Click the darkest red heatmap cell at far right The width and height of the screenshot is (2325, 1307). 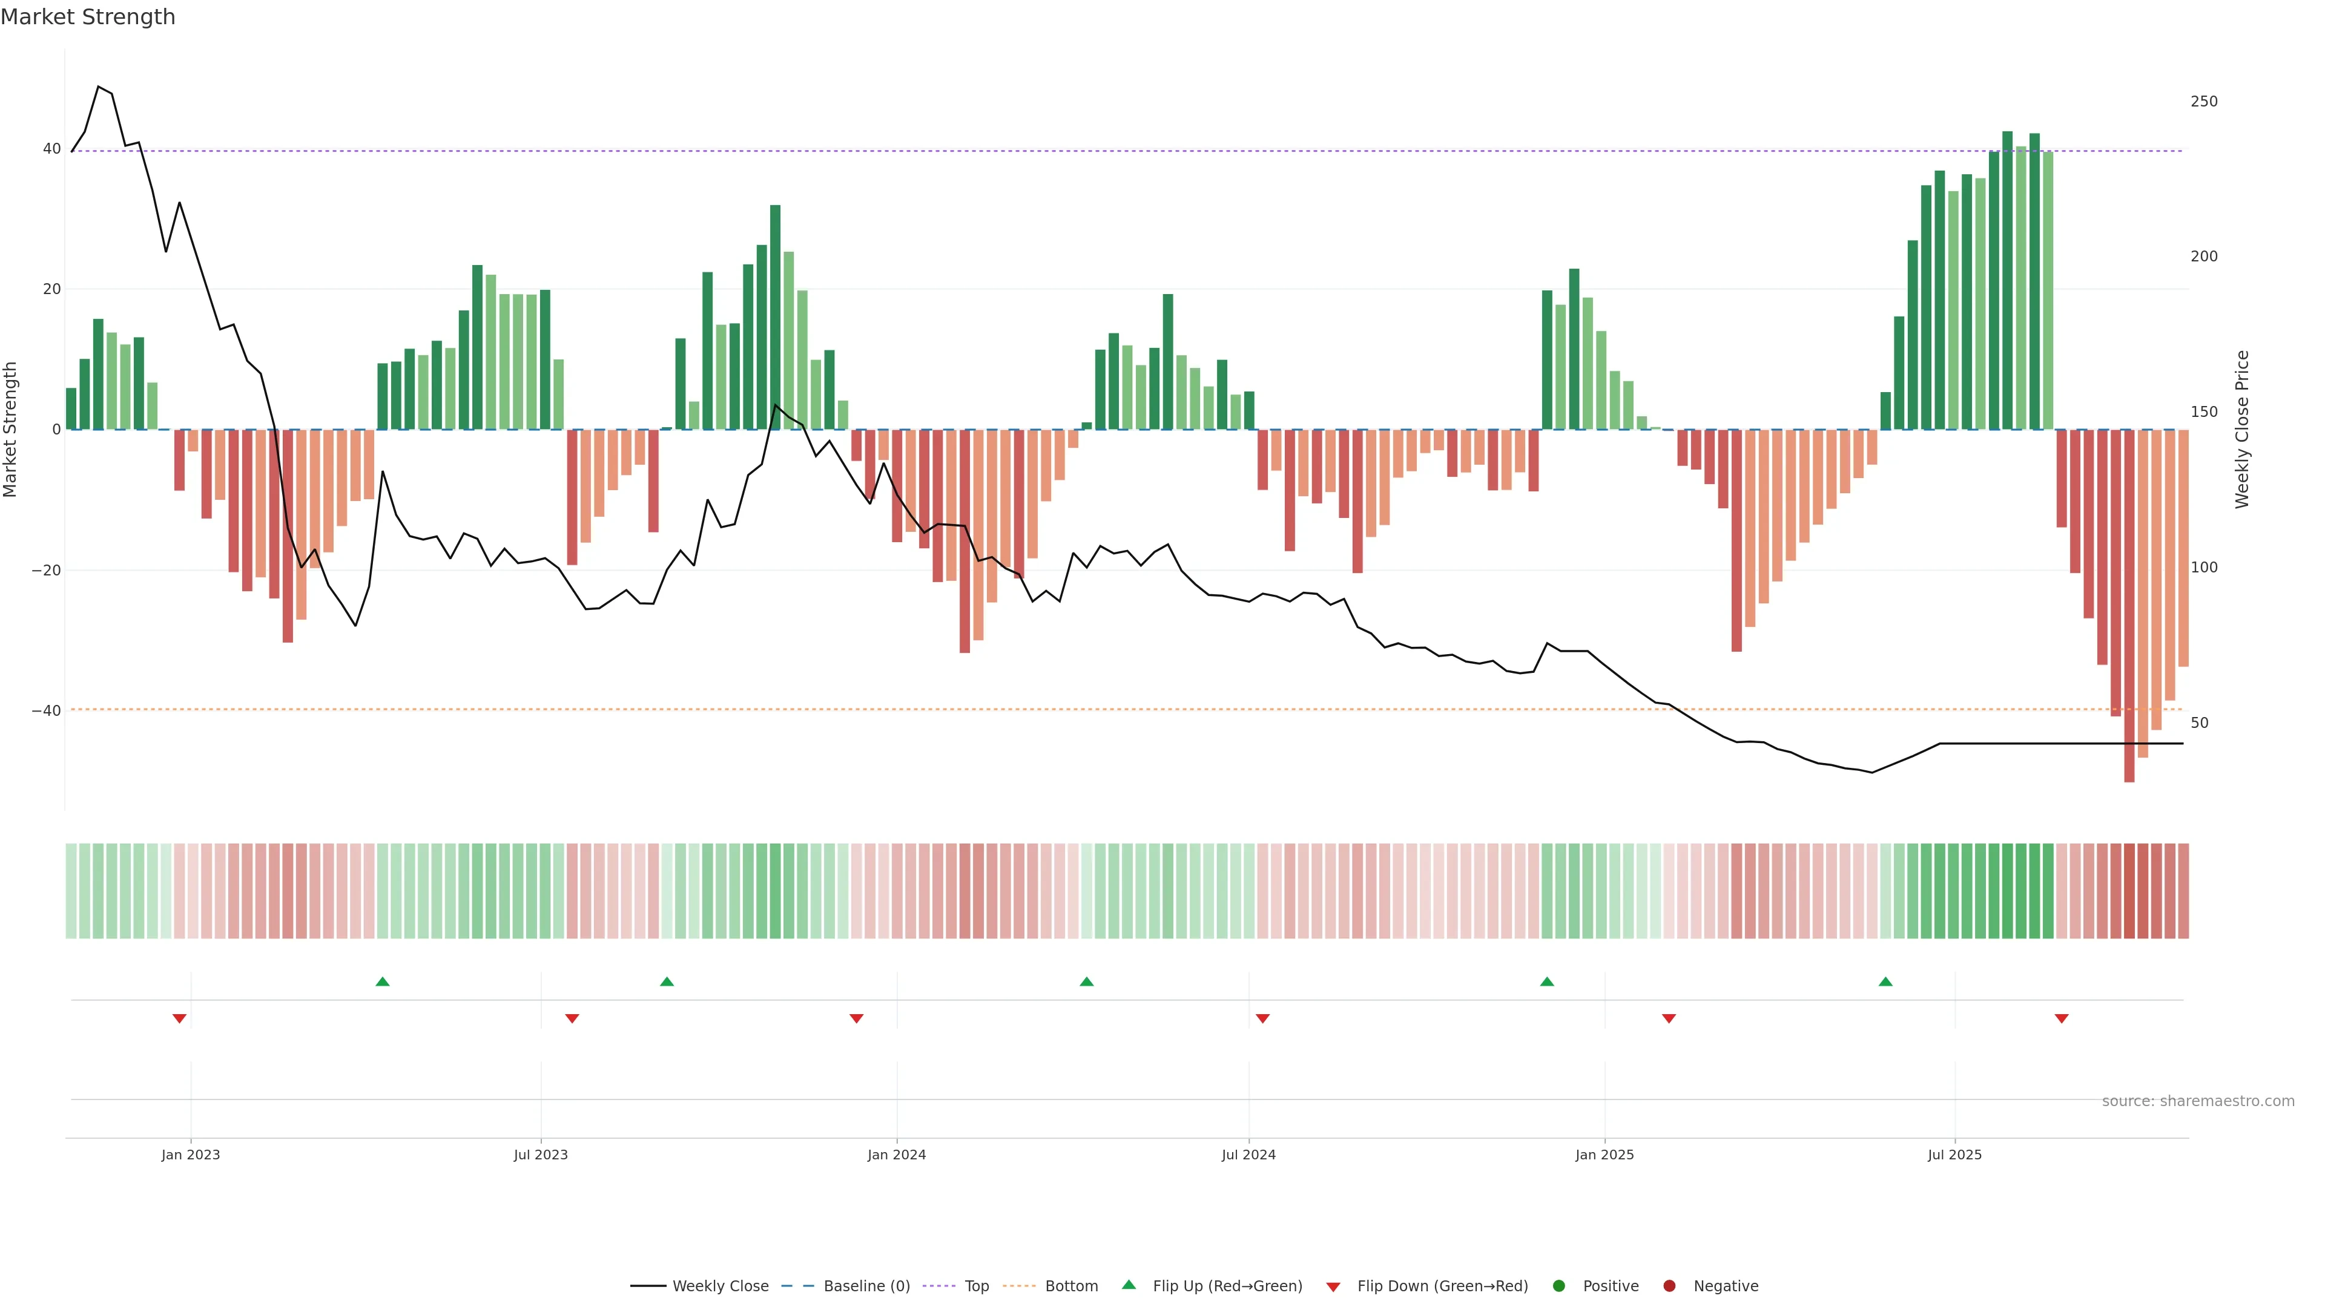tap(2129, 891)
